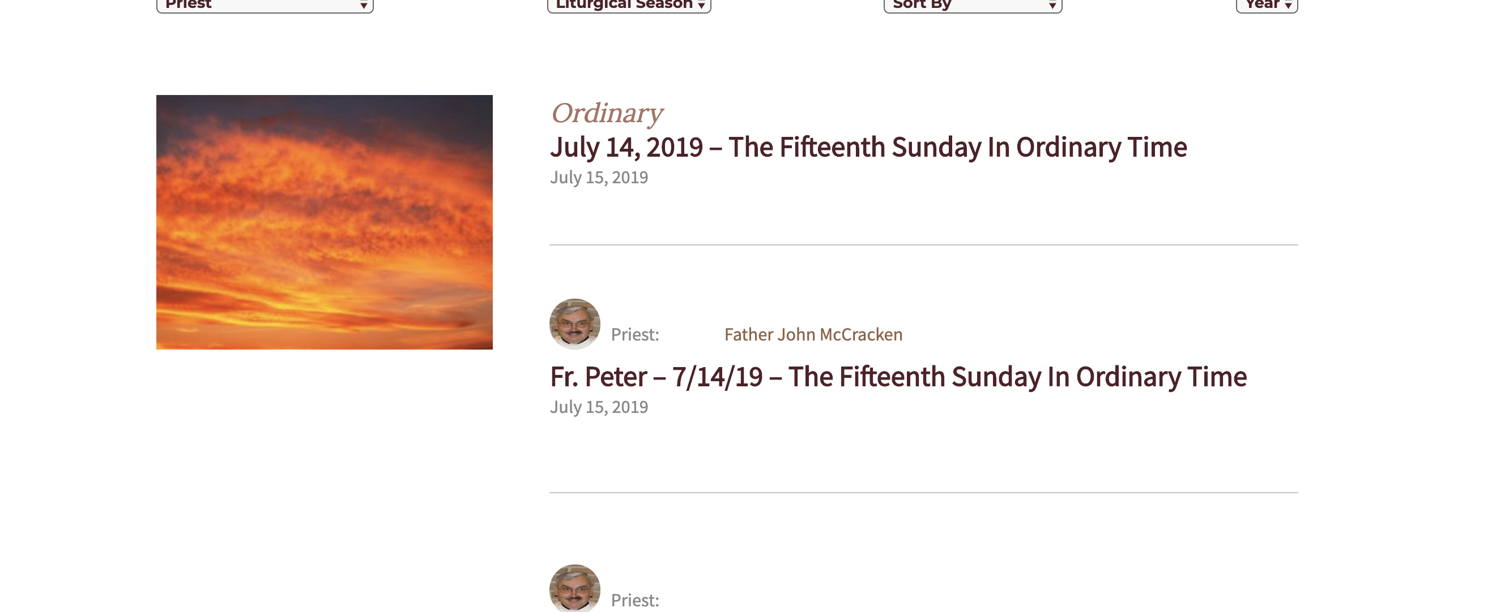Click the priest avatar at the bottom

tap(575, 588)
